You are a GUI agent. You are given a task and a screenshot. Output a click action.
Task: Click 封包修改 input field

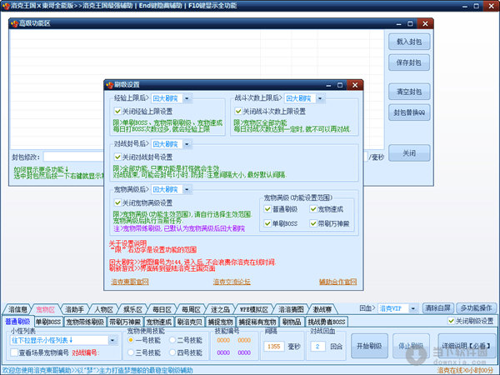73,157
